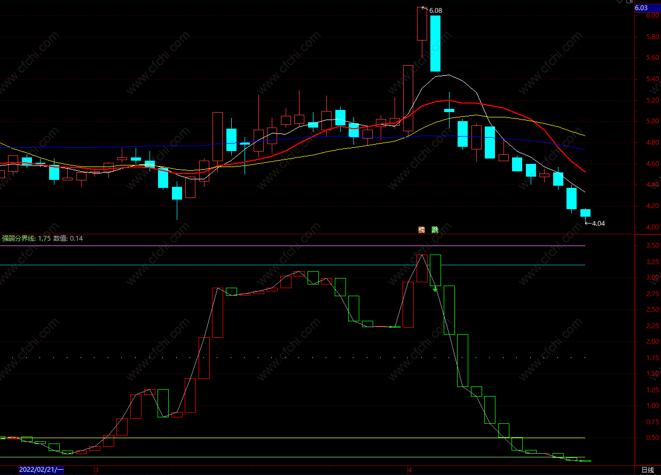
Task: Select the magenta horizontal line in the indicator pane
Action: tap(293, 246)
